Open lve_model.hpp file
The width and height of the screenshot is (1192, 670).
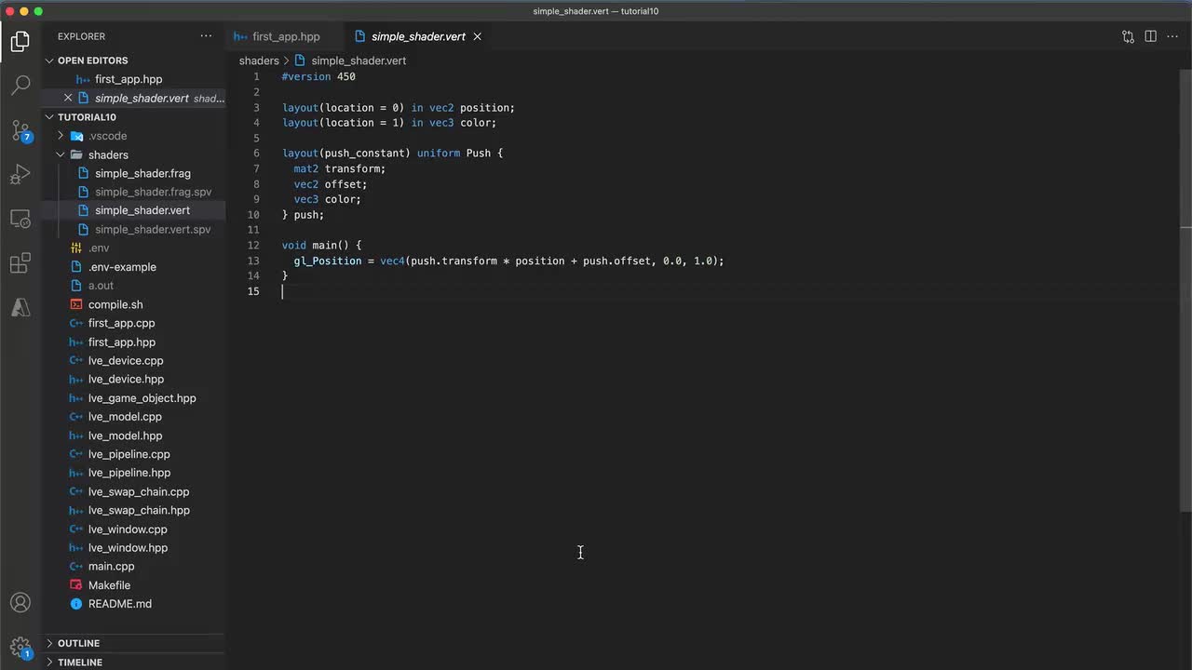[x=125, y=435]
